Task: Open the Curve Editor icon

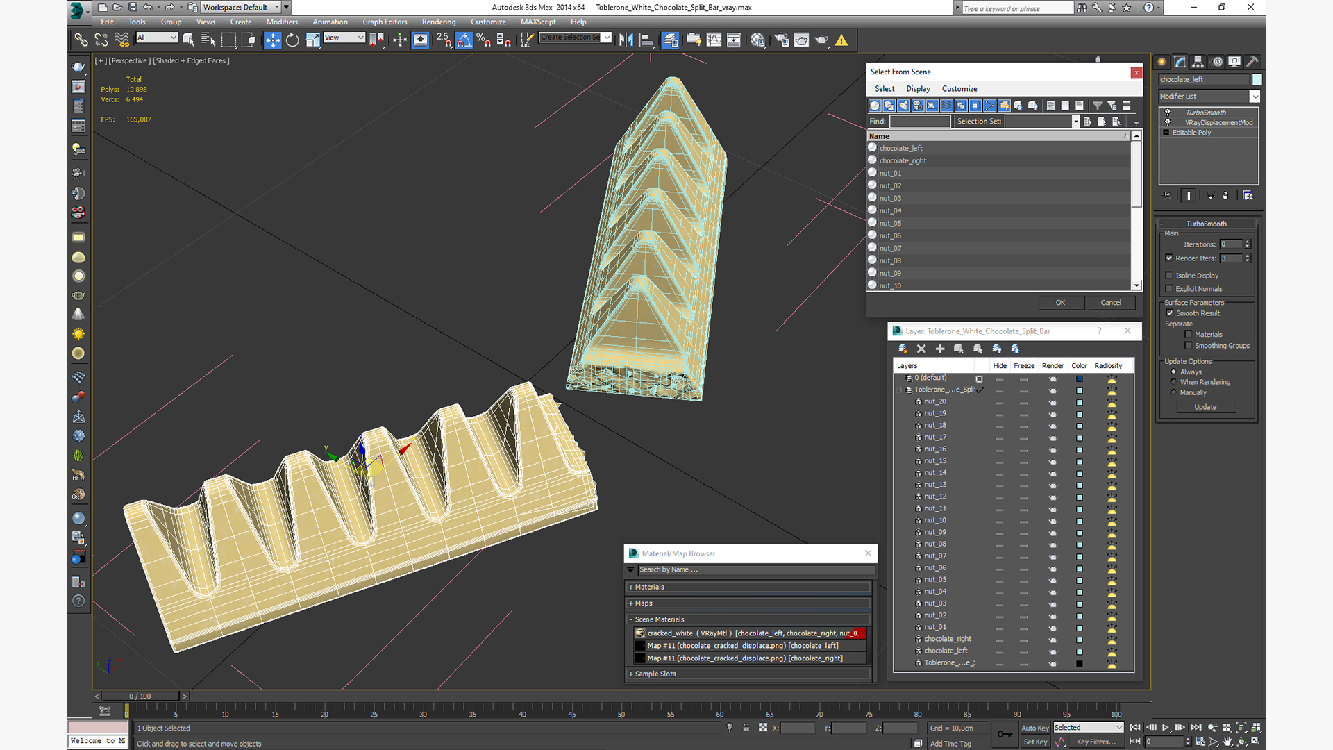Action: coord(714,40)
